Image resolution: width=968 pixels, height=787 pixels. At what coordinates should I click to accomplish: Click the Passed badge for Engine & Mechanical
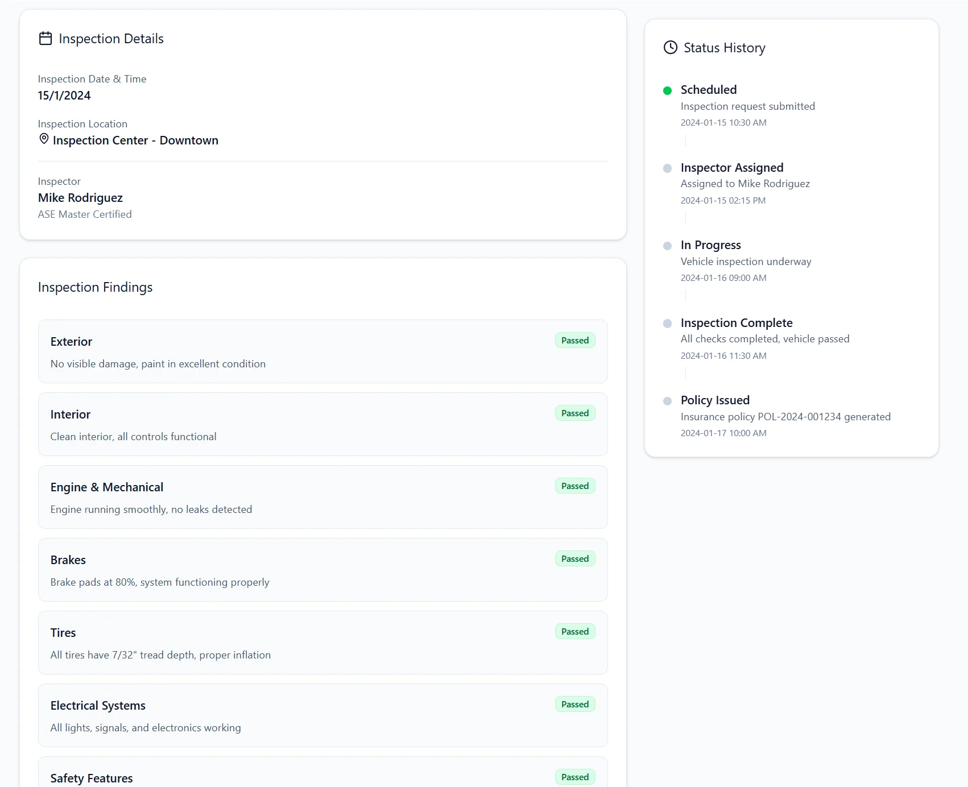tap(574, 486)
